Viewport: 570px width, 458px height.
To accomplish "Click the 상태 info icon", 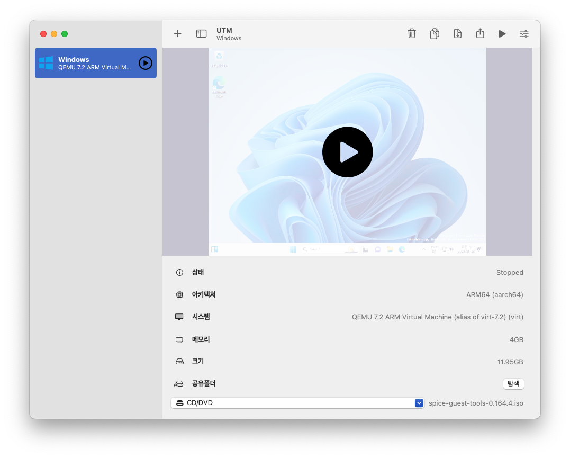I will [179, 273].
